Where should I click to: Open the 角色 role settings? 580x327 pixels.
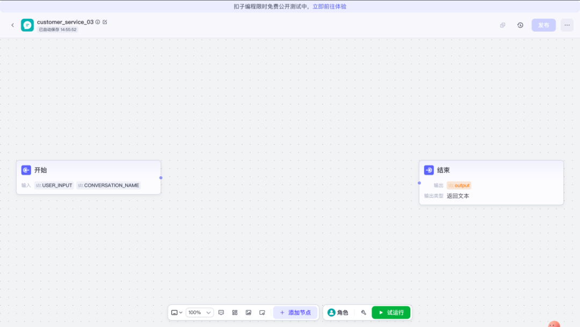[x=338, y=313]
